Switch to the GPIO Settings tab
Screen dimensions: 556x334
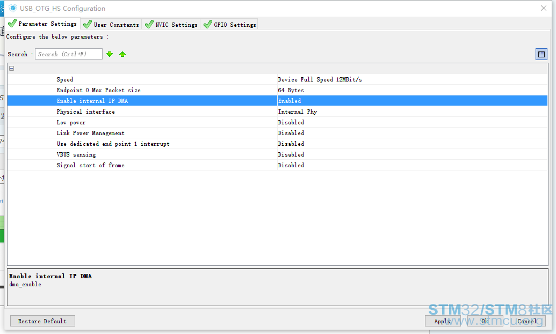click(230, 25)
